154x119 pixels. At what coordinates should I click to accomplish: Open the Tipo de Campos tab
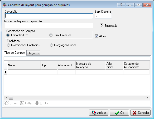click(15, 53)
